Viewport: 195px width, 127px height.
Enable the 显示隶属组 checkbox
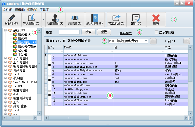(x=156, y=32)
